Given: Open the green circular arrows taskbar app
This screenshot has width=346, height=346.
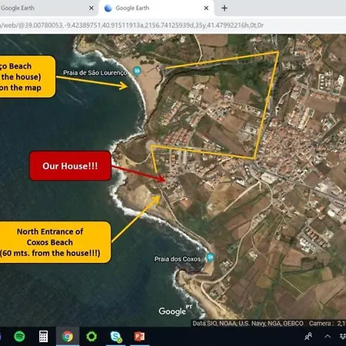Looking at the screenshot, I should pos(91,336).
